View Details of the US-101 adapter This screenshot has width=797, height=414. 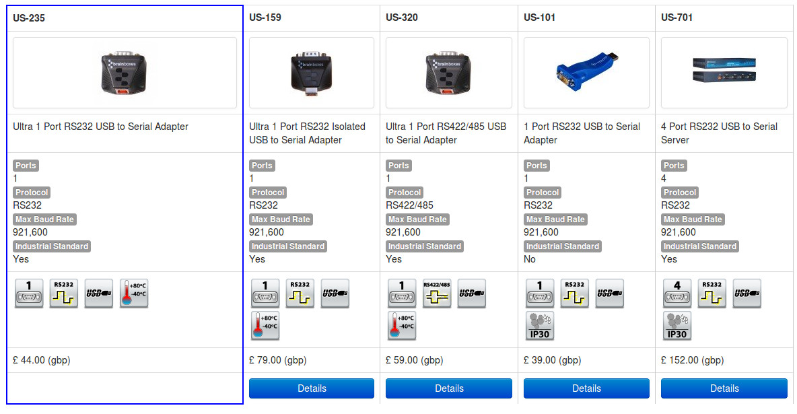586,388
